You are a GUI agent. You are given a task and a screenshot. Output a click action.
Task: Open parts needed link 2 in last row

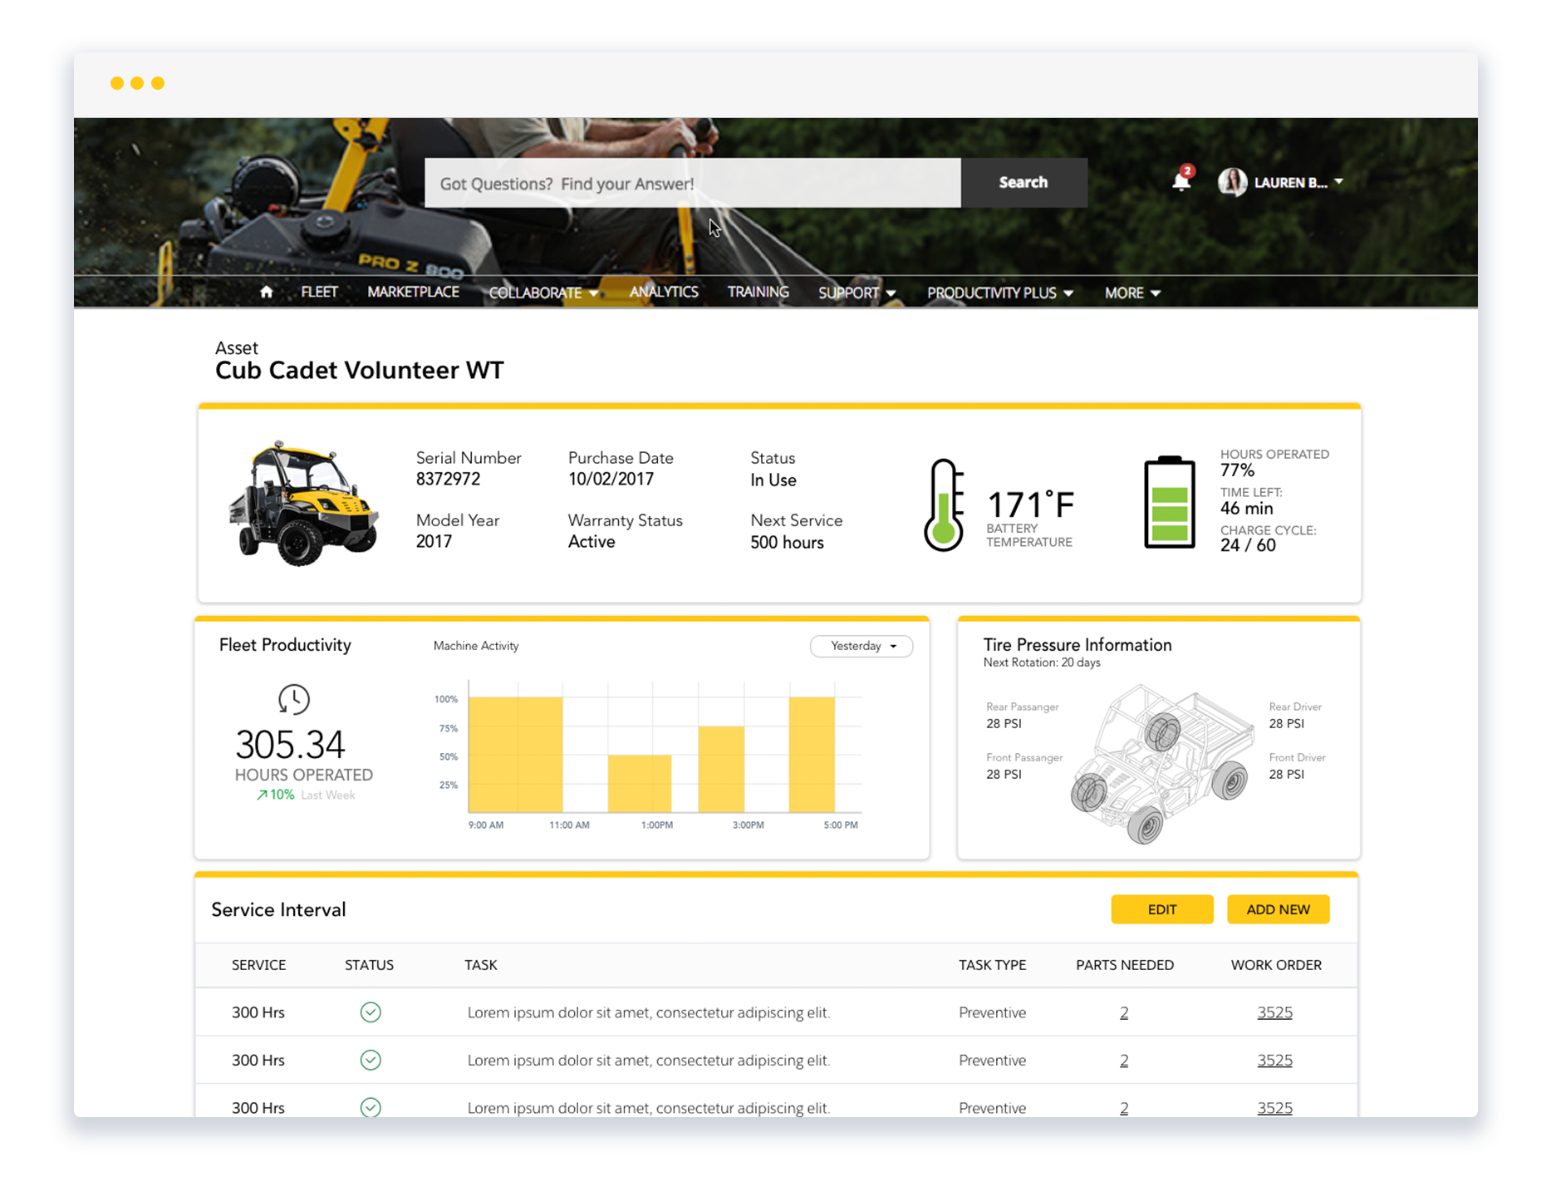1124,1107
